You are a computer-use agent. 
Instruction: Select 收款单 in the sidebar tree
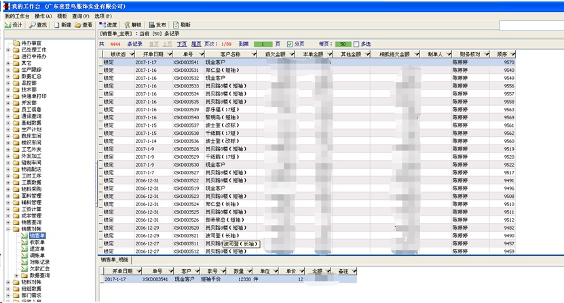point(37,242)
